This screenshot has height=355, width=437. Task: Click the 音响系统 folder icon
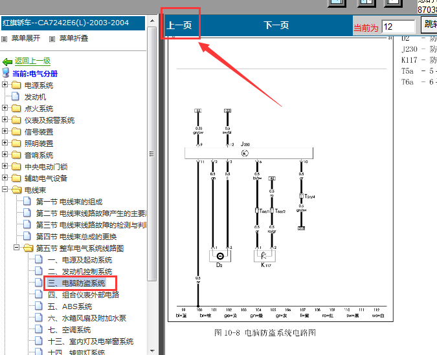click(x=16, y=155)
